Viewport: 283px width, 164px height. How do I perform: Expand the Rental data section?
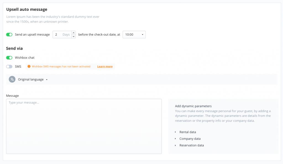[185, 132]
